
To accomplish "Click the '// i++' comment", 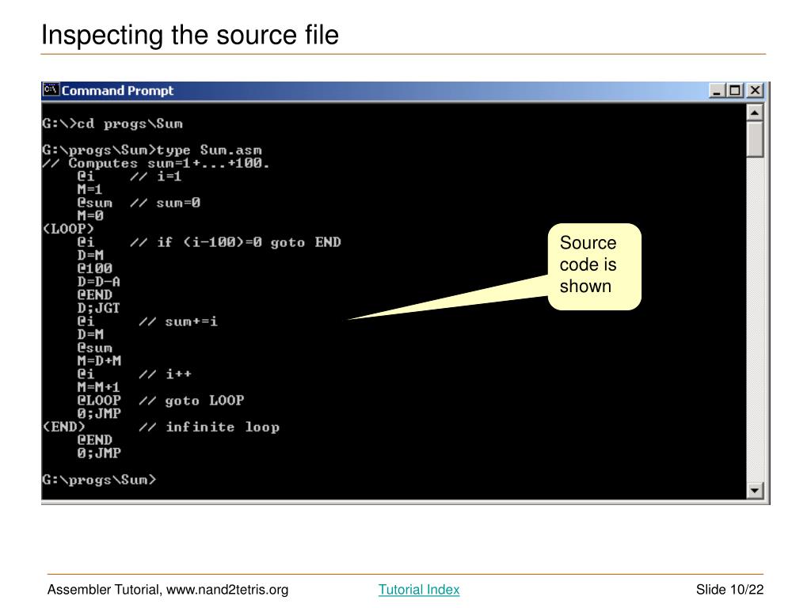I will [165, 374].
